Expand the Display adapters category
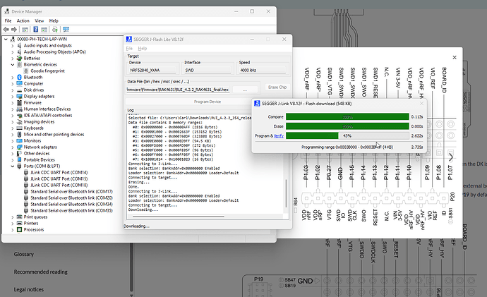The image size is (487, 297). coord(11,96)
